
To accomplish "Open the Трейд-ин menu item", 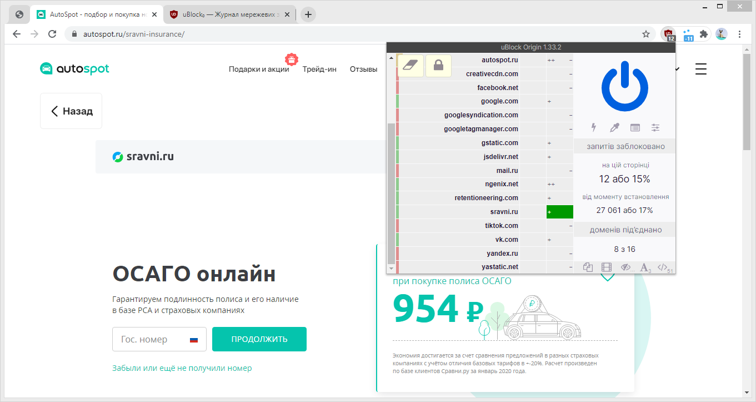I will click(x=319, y=69).
